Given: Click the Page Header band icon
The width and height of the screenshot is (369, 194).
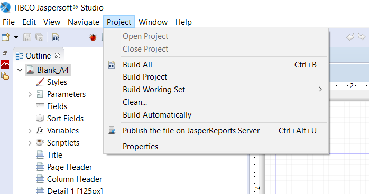Looking at the screenshot, I should [40, 167].
